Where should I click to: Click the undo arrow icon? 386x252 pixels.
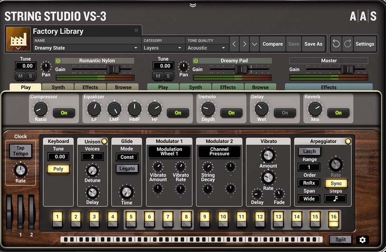click(x=336, y=44)
